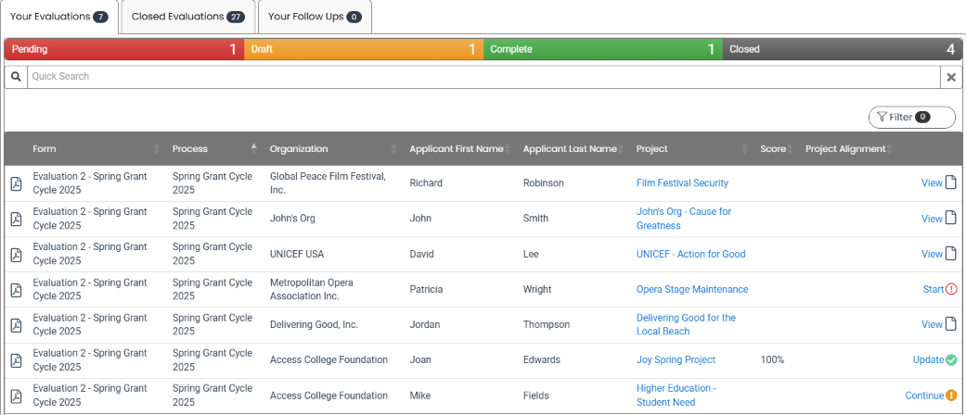Filter by Complete status bar
966x415 pixels.
(603, 49)
